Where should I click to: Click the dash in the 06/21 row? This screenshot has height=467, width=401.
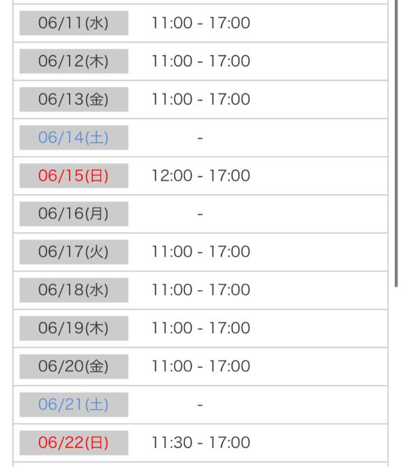coord(200,405)
